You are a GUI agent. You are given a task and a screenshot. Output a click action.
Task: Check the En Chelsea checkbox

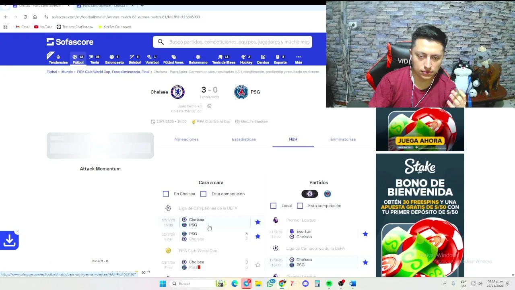[166, 194]
